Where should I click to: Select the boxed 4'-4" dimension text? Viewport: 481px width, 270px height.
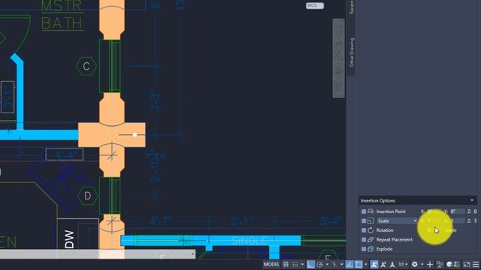[65, 154]
